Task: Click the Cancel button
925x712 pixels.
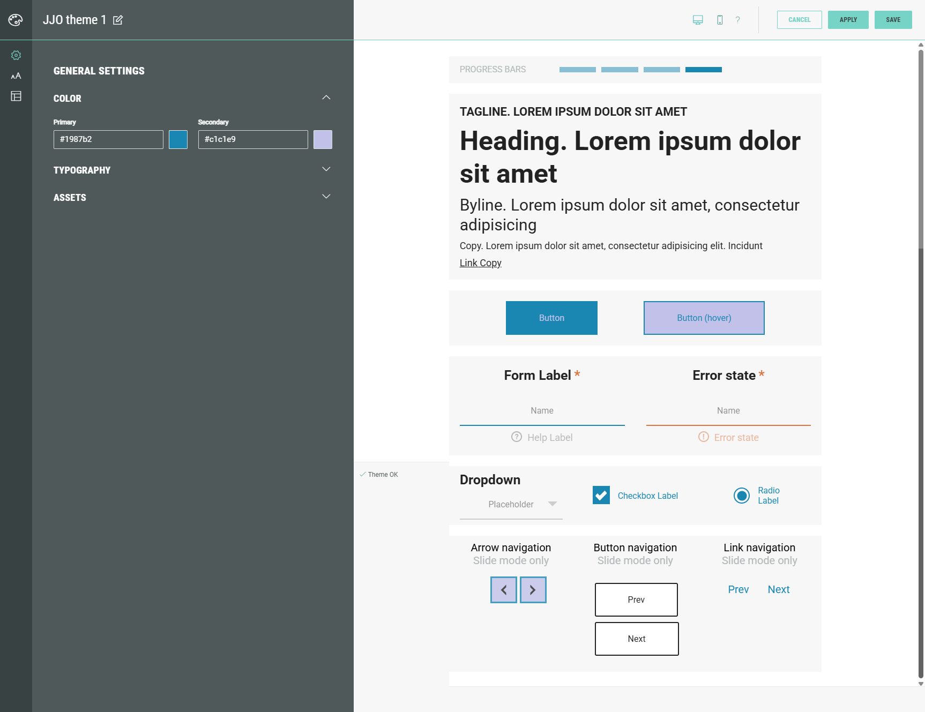Action: (x=799, y=20)
